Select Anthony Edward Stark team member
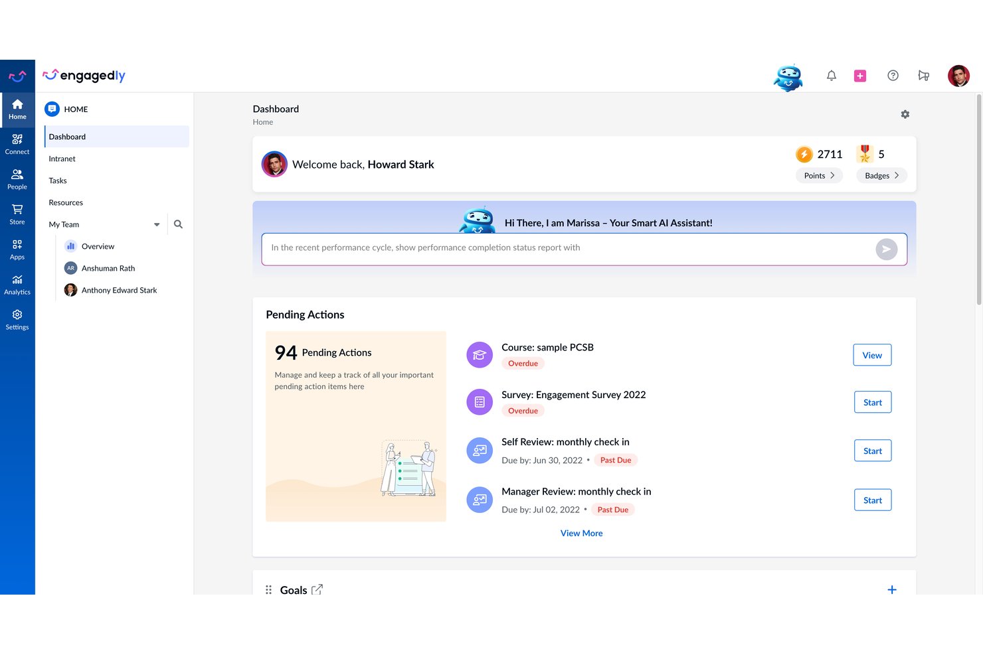The height and width of the screenshot is (655, 983). (111, 290)
